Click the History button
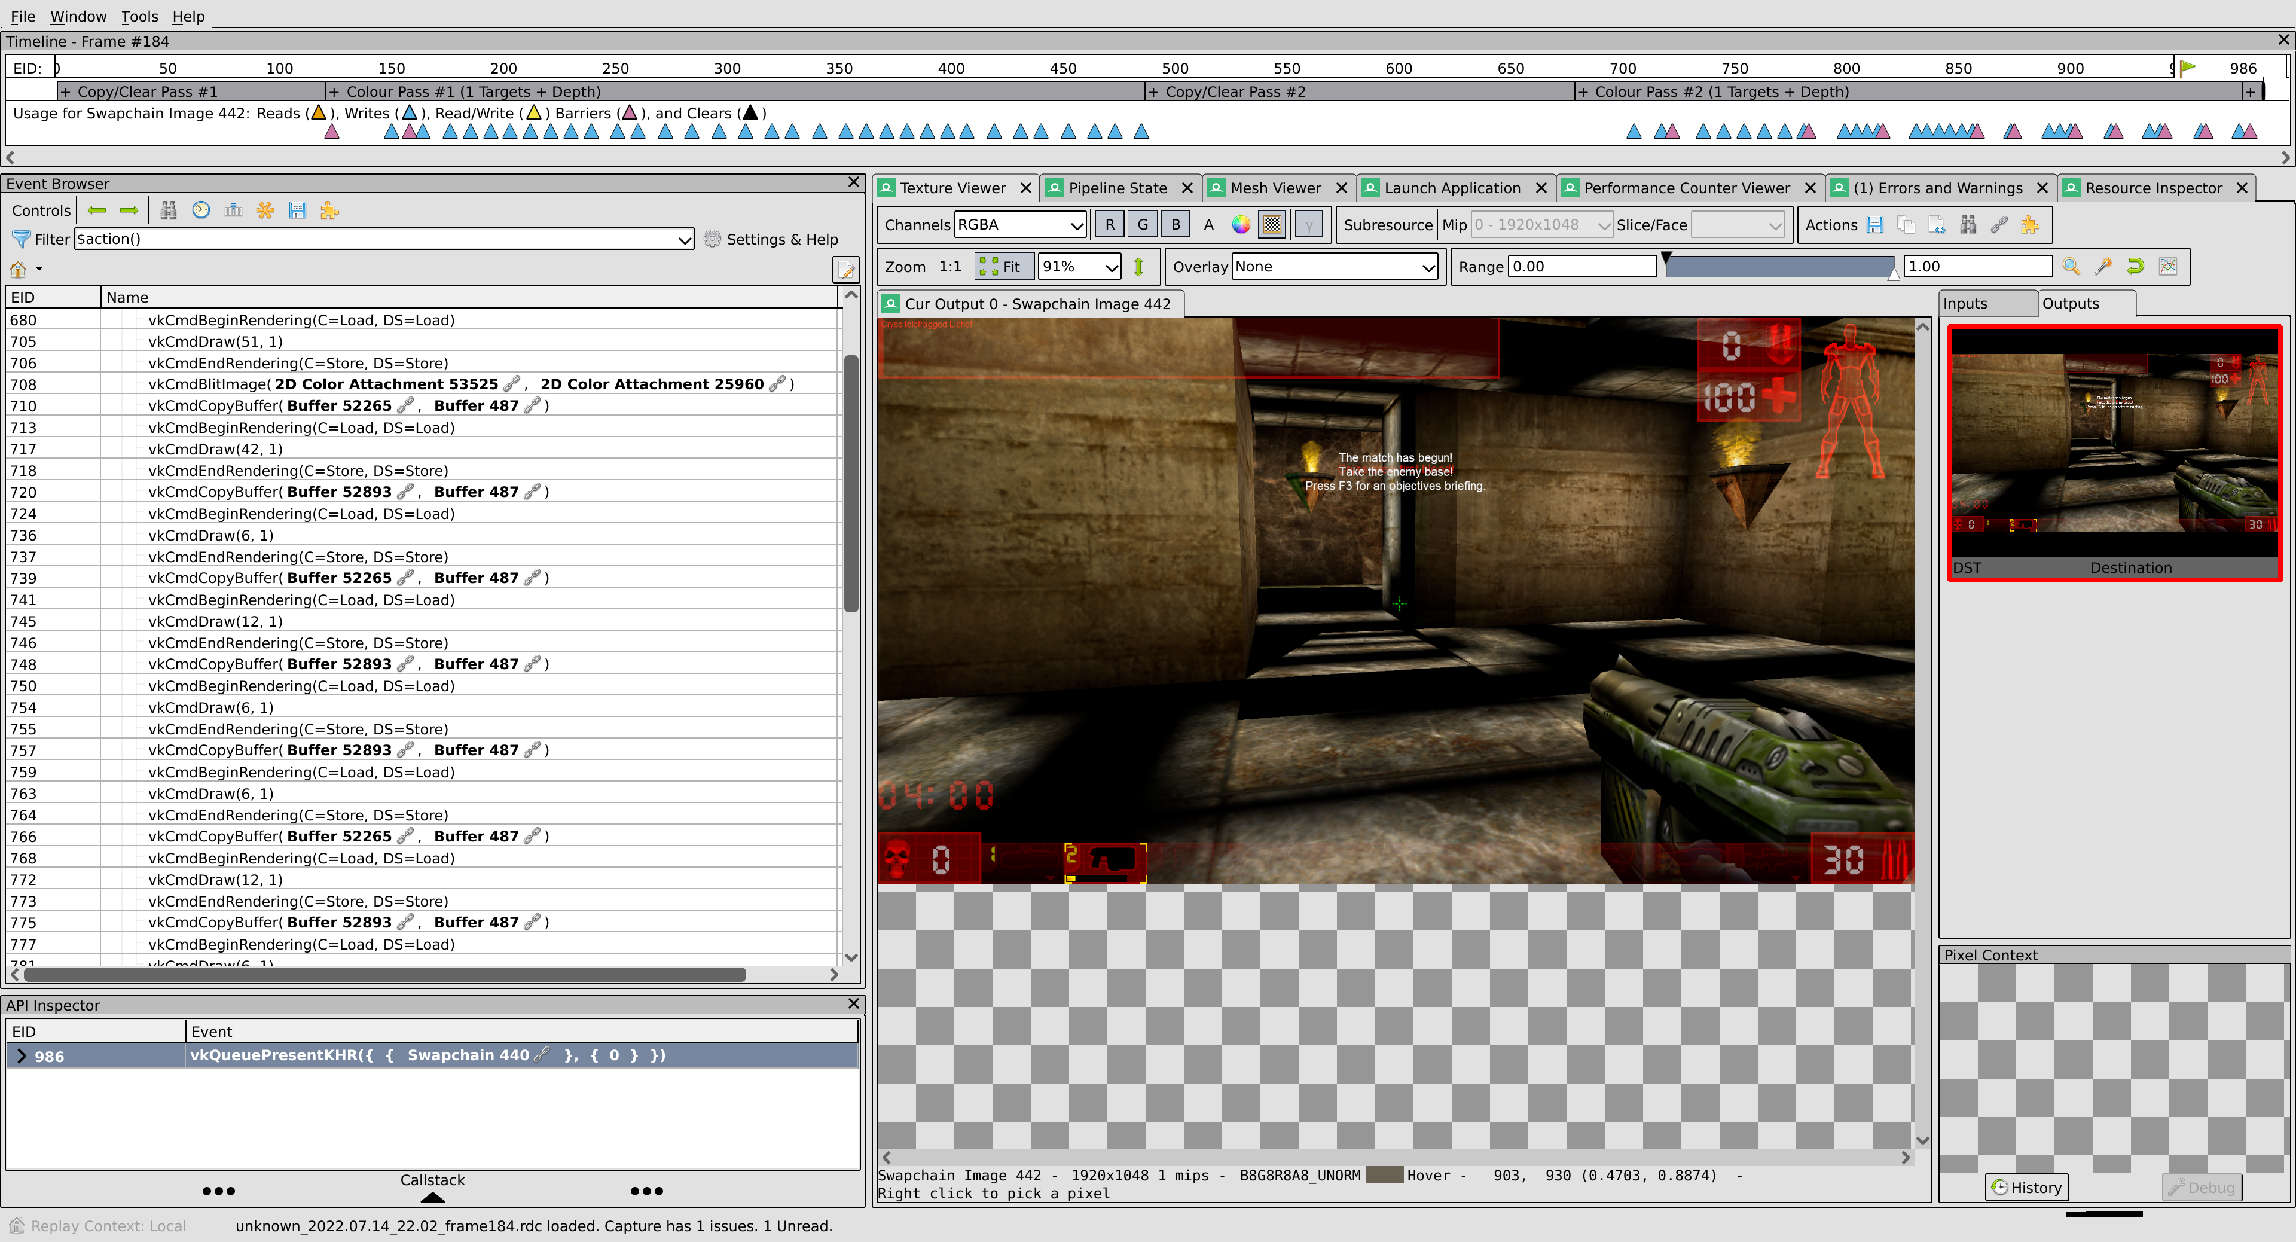This screenshot has height=1242, width=2296. [x=2026, y=1187]
